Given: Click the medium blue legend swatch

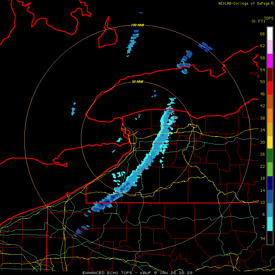Looking at the screenshot, I should click(270, 196).
